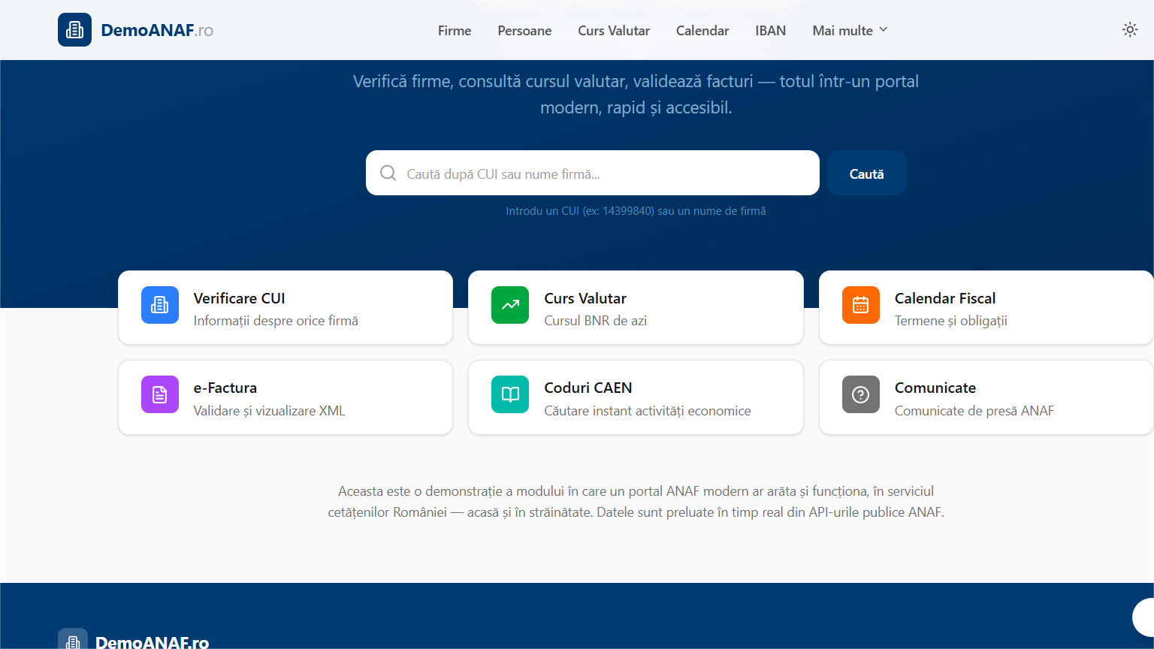
Task: Click the orange Calendar Fiscal icon
Action: tap(860, 305)
